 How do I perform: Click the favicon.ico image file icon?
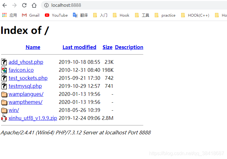point(4,70)
